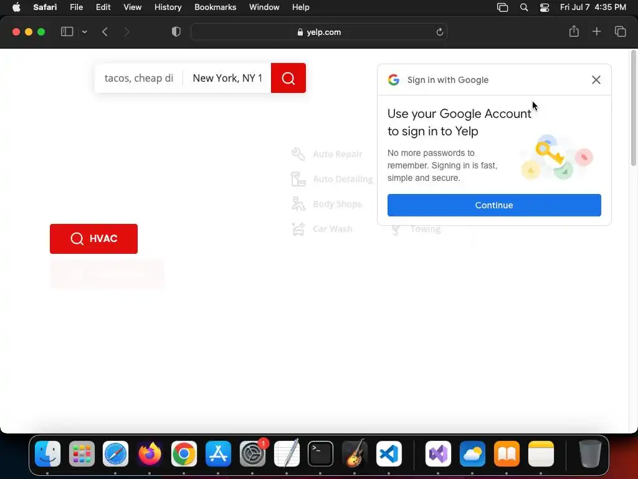Open a new Safari tab

(596, 31)
